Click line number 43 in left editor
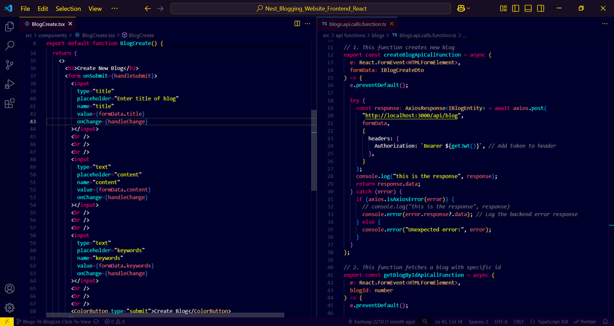Viewport: 614px width, 326px height. tap(33, 122)
